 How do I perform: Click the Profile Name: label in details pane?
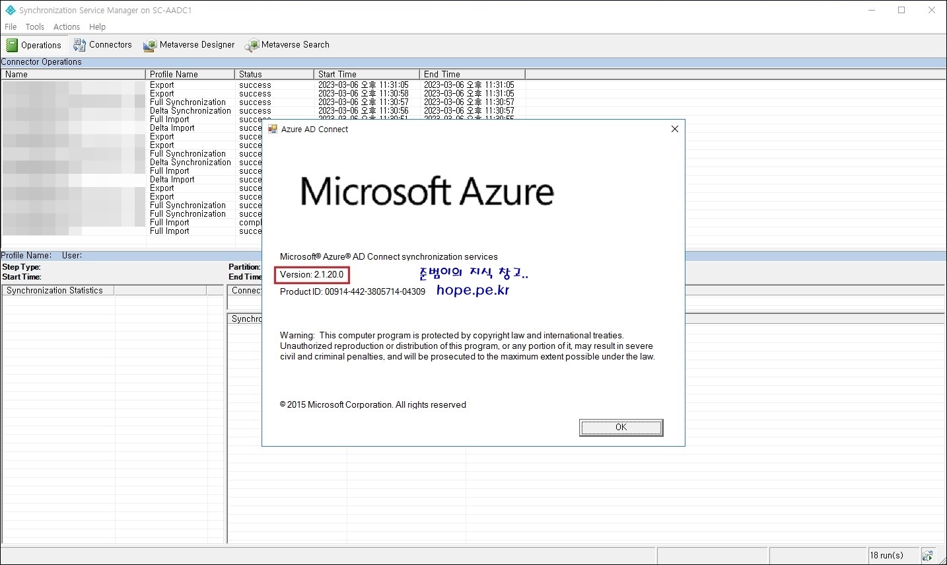26,255
